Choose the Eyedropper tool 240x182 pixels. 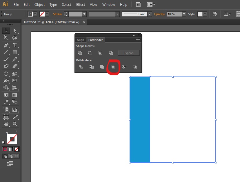pyautogui.click(x=6, y=102)
